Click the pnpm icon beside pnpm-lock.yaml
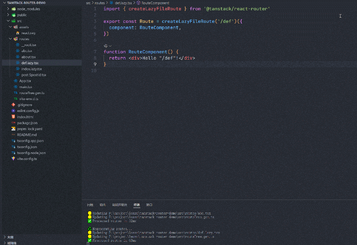Viewport: 357px width, 245px height. pos(14,129)
